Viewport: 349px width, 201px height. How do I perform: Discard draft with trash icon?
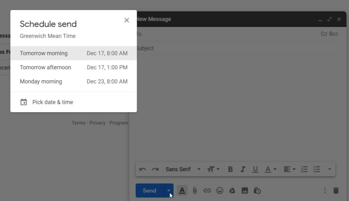[x=336, y=191]
